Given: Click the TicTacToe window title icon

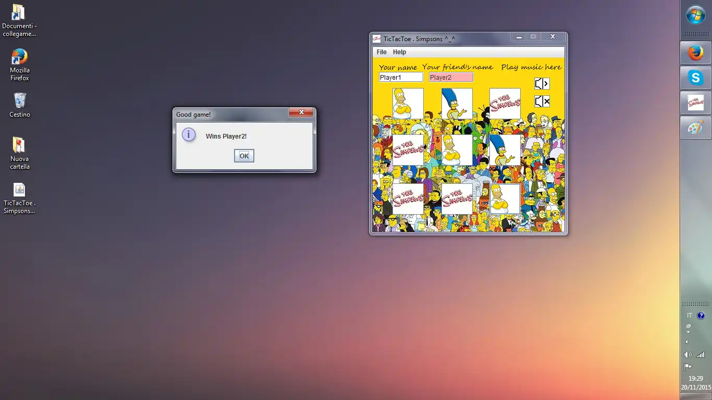Looking at the screenshot, I should click(x=377, y=39).
